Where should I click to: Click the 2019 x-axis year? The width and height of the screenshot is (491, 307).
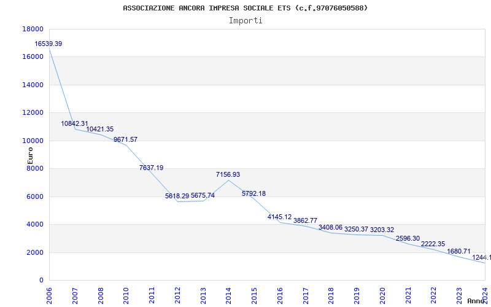click(x=357, y=295)
